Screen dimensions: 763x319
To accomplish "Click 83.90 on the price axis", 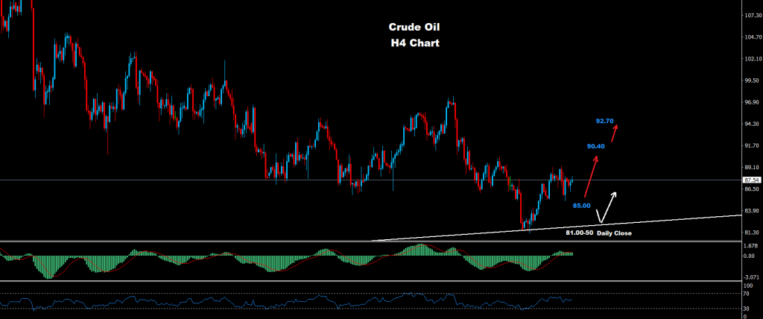I will click(753, 211).
